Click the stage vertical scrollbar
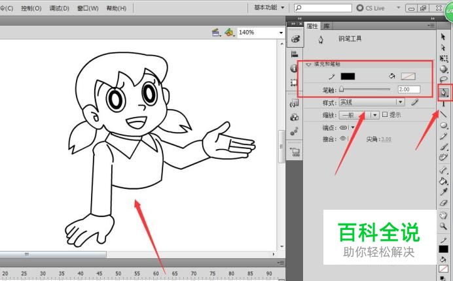The image size is (453, 281). click(x=281, y=146)
